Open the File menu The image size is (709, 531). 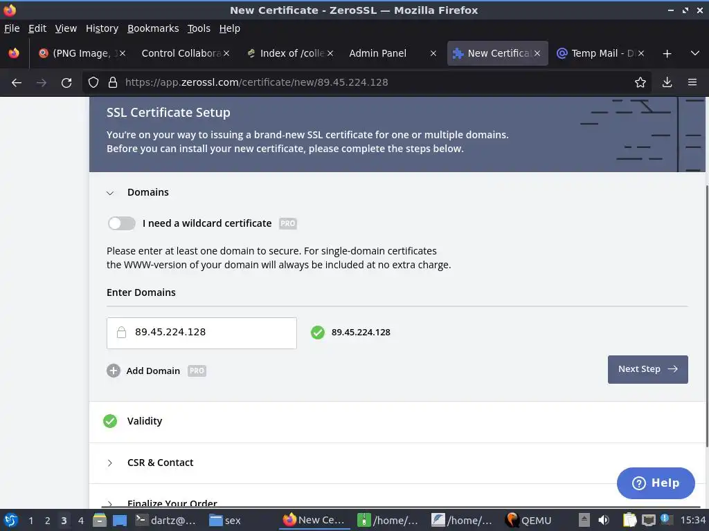point(12,28)
